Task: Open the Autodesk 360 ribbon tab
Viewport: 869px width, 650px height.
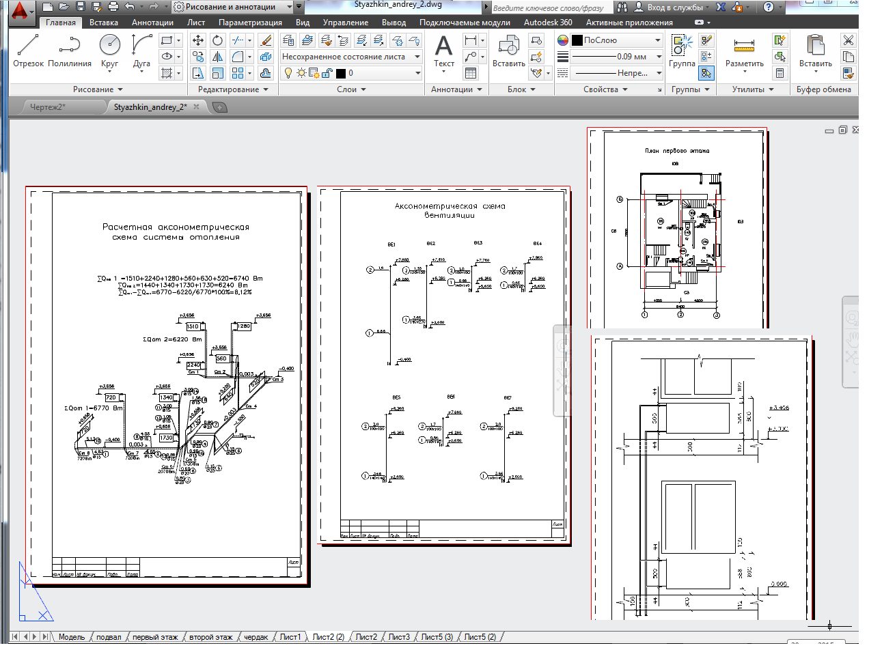Action: coord(548,23)
